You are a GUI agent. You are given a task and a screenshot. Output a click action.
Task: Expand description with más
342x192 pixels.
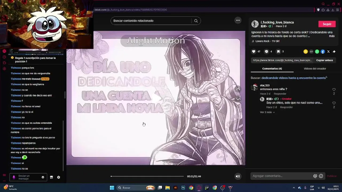332,36
